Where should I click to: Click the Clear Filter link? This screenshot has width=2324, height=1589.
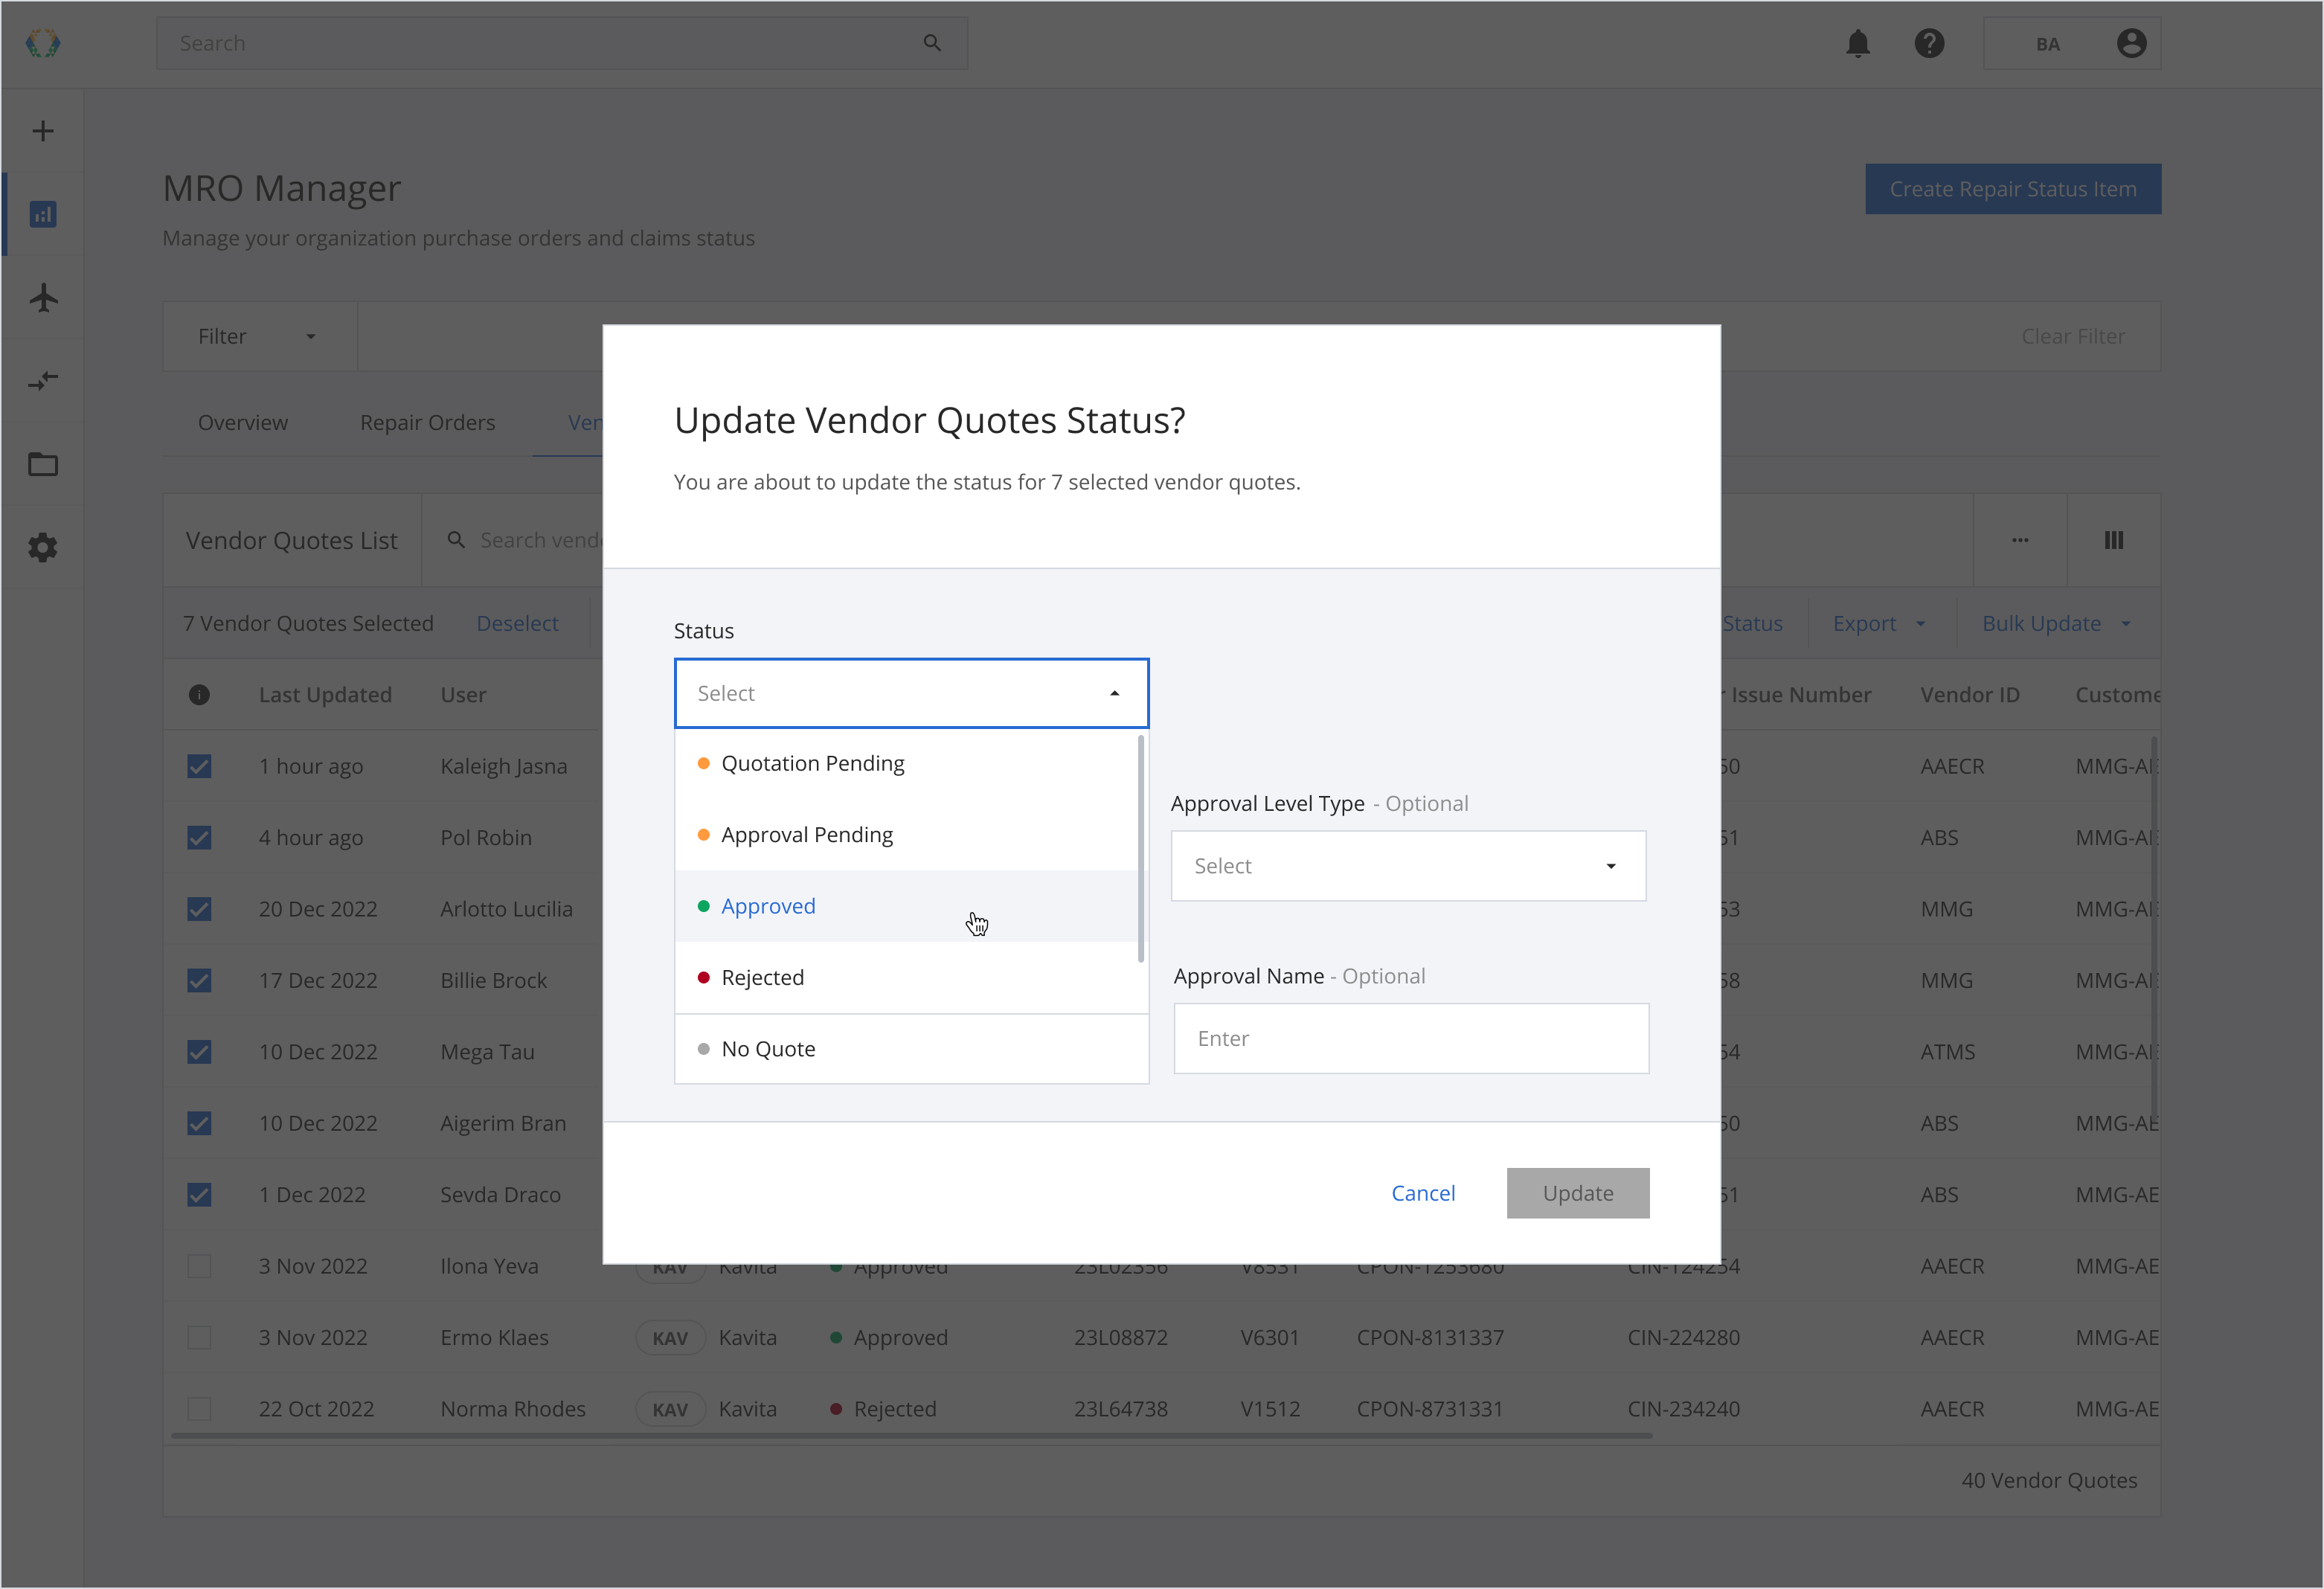[x=2073, y=337]
